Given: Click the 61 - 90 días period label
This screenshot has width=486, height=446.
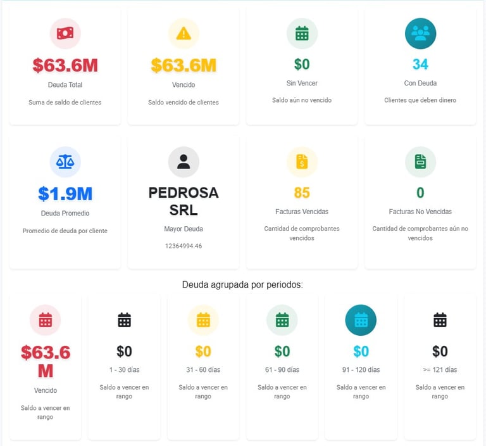Looking at the screenshot, I should point(282,369).
